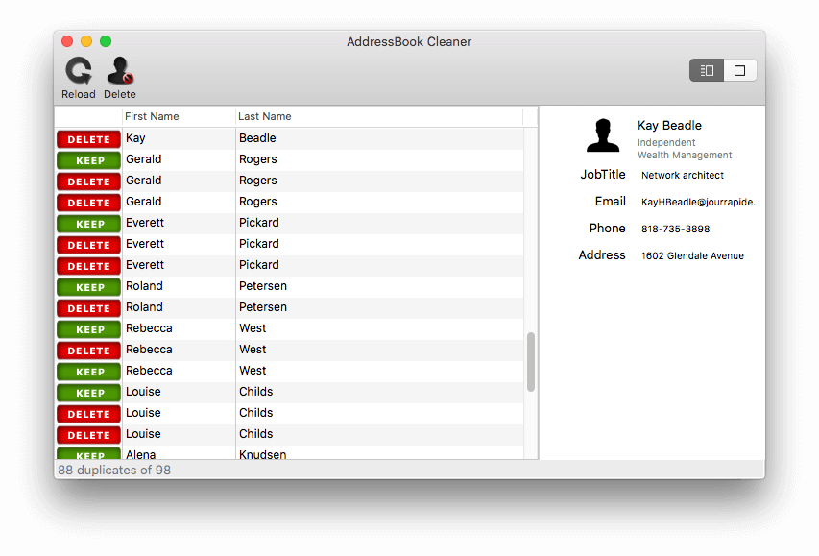This screenshot has height=556, width=819.
Task: Click the Reload toolbar icon
Action: pos(79,70)
